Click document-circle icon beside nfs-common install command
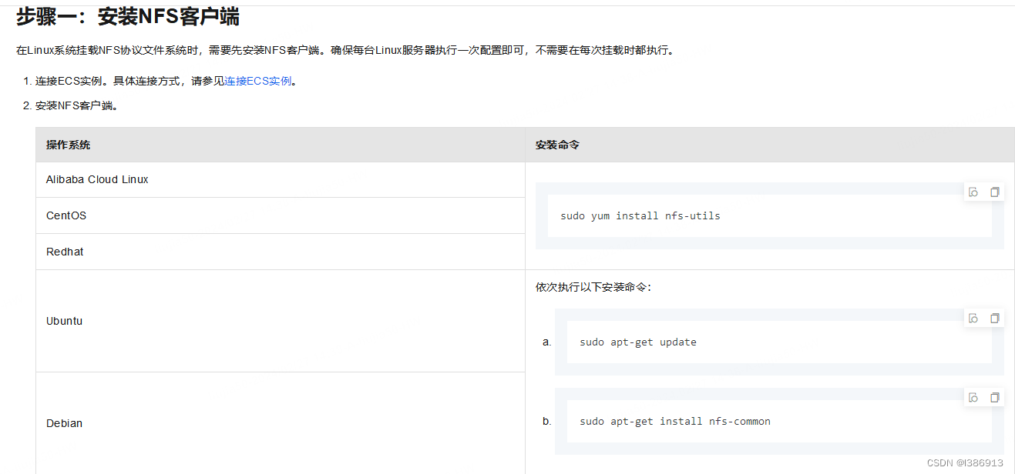Screen dimensions: 1015x474 point(973,398)
